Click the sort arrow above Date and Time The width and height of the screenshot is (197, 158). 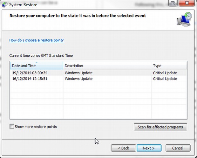coord(36,62)
